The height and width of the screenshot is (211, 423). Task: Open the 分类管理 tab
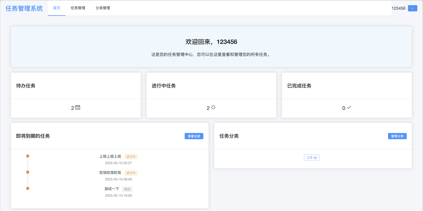102,8
